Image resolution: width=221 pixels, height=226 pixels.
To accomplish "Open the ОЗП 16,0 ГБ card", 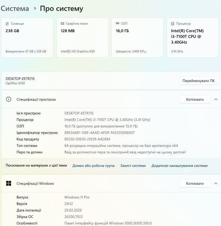I will [138, 38].
